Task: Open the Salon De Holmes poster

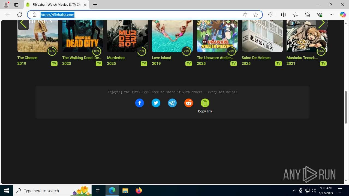Action: click(262, 36)
